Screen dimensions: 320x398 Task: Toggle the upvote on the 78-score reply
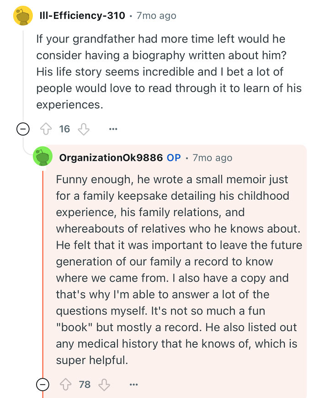pos(65,384)
